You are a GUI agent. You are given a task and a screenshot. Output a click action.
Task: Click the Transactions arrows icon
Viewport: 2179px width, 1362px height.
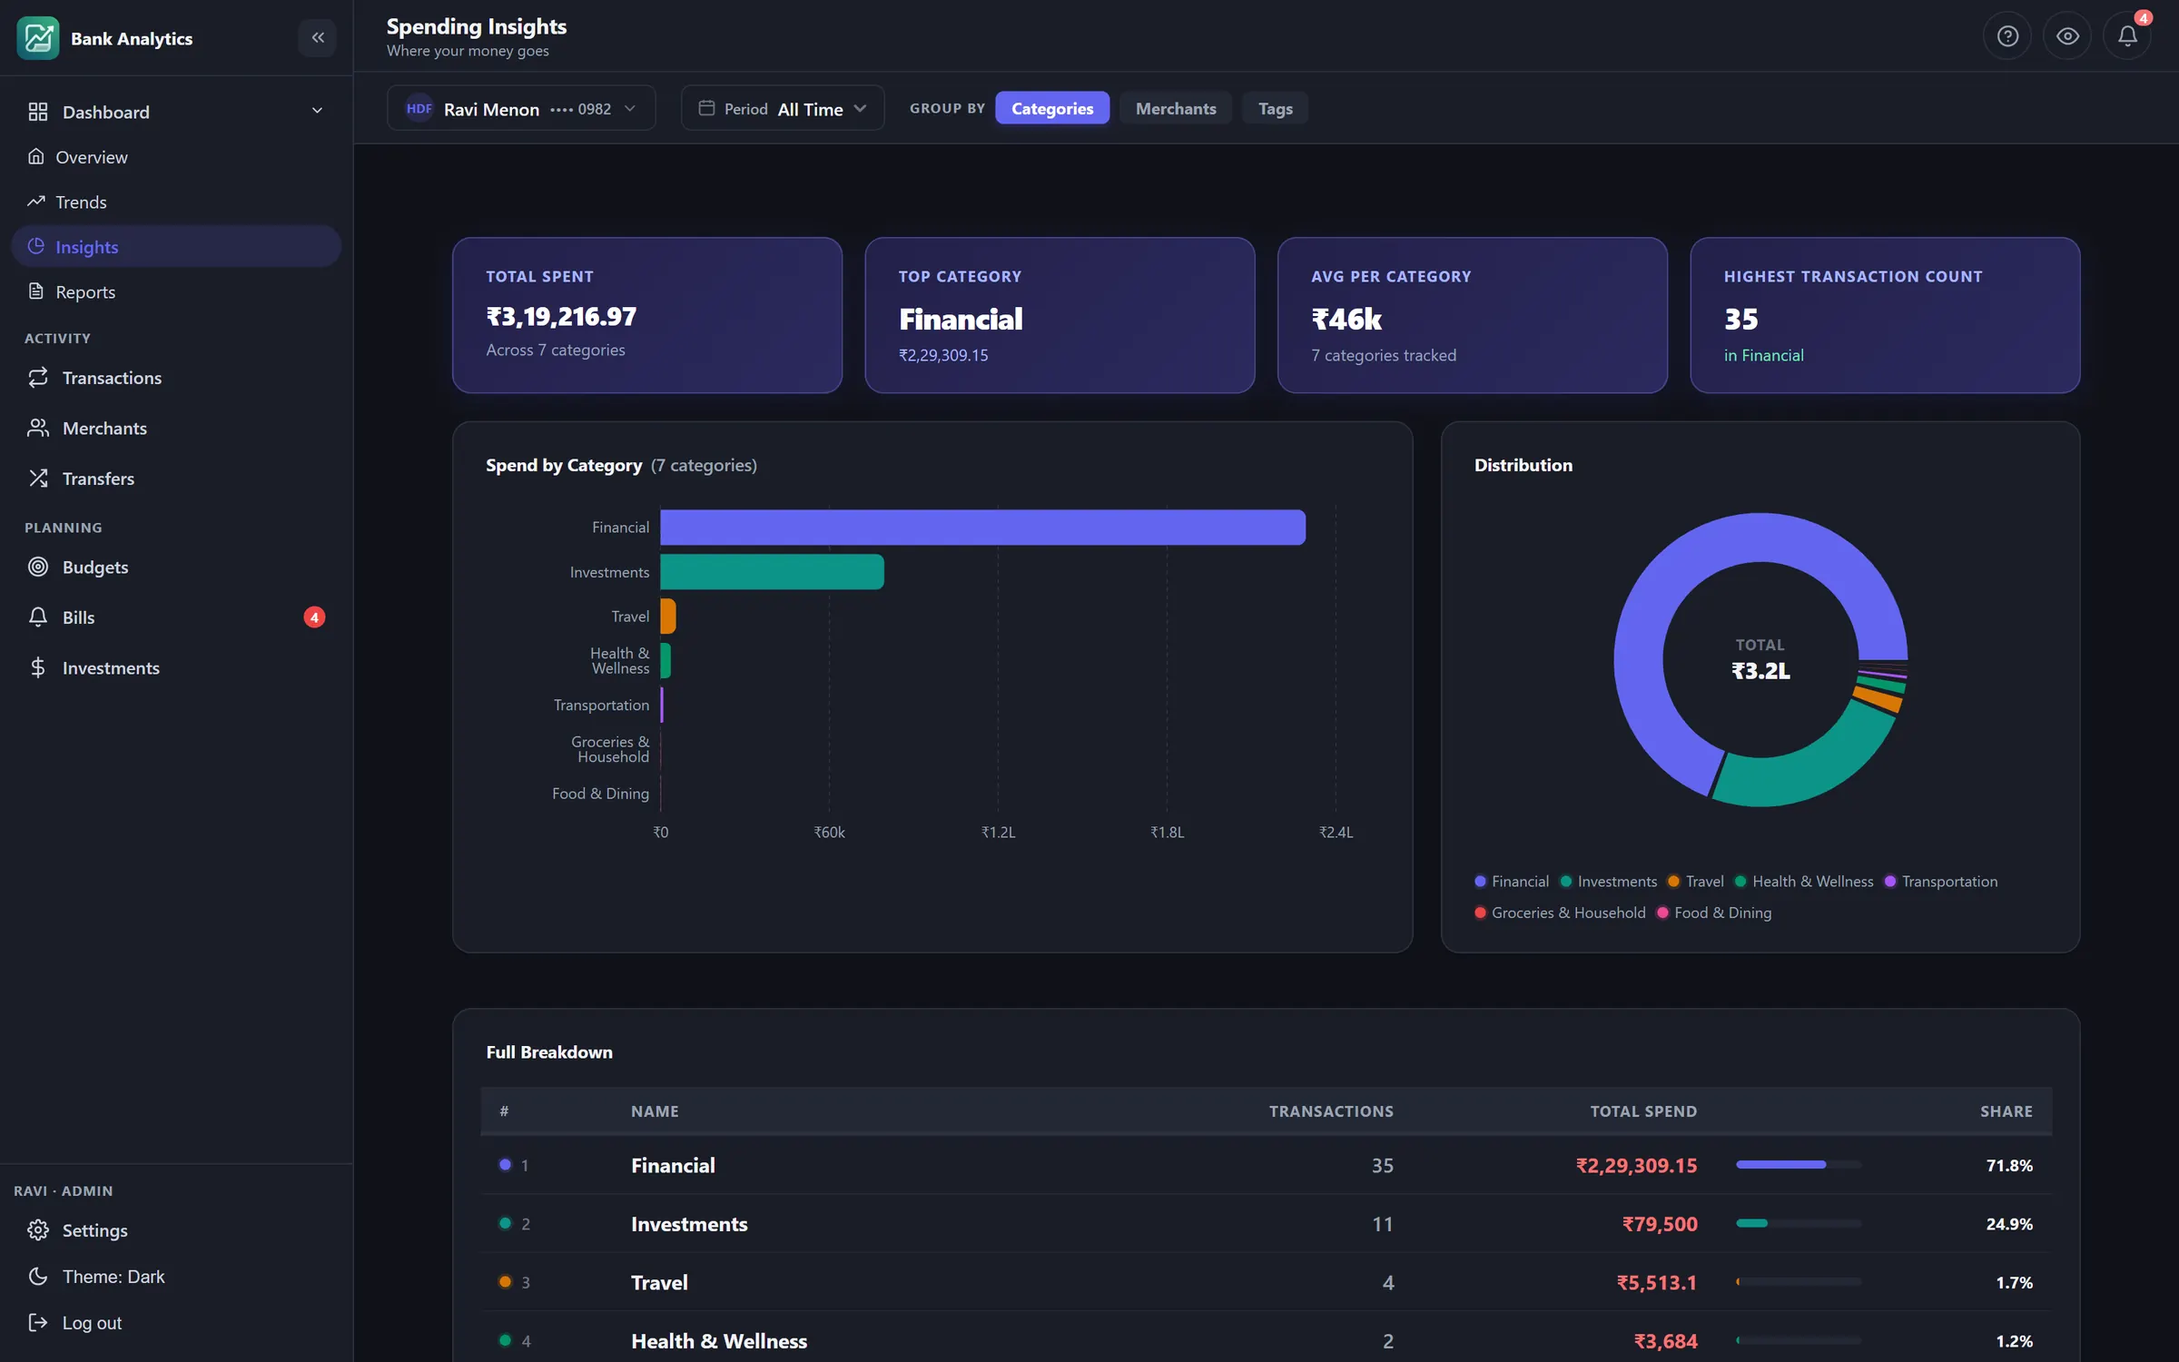click(38, 378)
